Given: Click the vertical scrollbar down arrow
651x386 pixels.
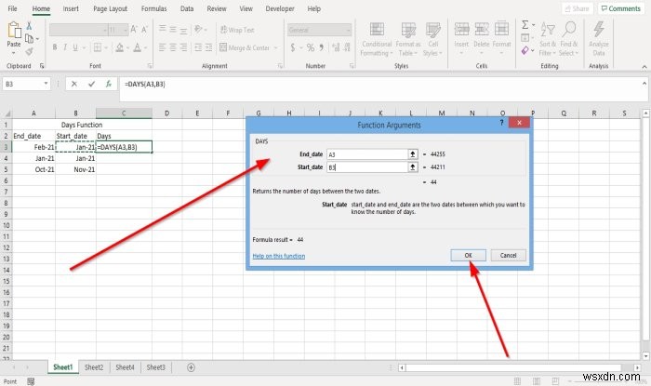Looking at the screenshot, I should [645, 356].
